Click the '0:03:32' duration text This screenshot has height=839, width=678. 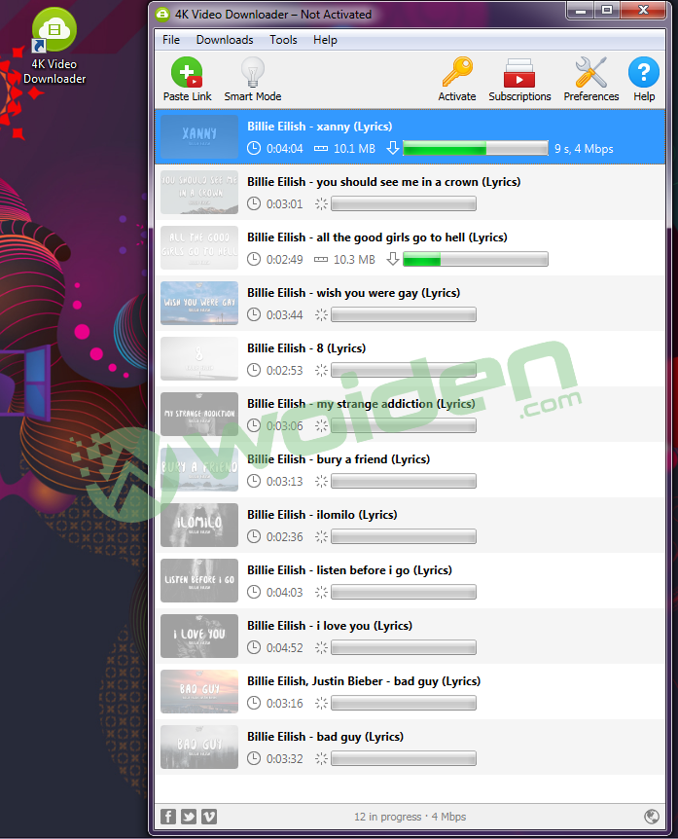[x=284, y=759]
